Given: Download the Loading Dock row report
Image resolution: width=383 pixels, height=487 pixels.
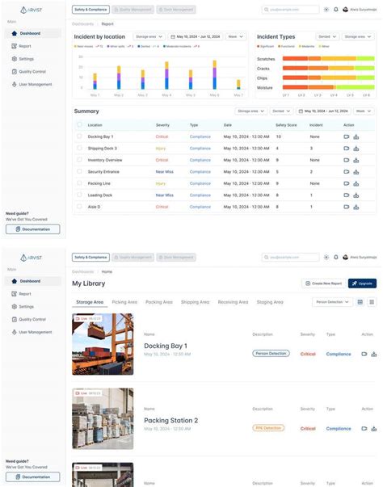Looking at the screenshot, I should point(356,195).
